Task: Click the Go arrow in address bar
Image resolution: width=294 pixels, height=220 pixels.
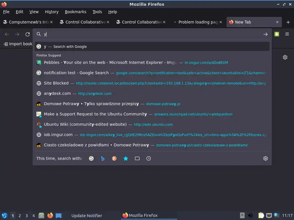Action: click(265, 34)
